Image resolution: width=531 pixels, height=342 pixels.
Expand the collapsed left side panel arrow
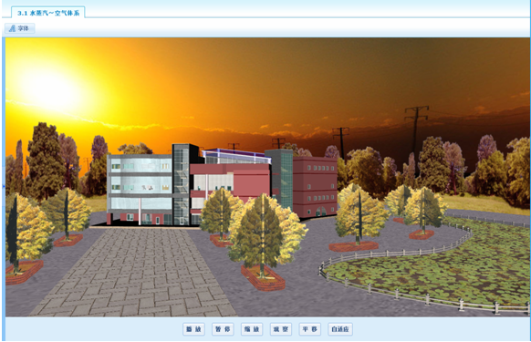pyautogui.click(x=4, y=186)
